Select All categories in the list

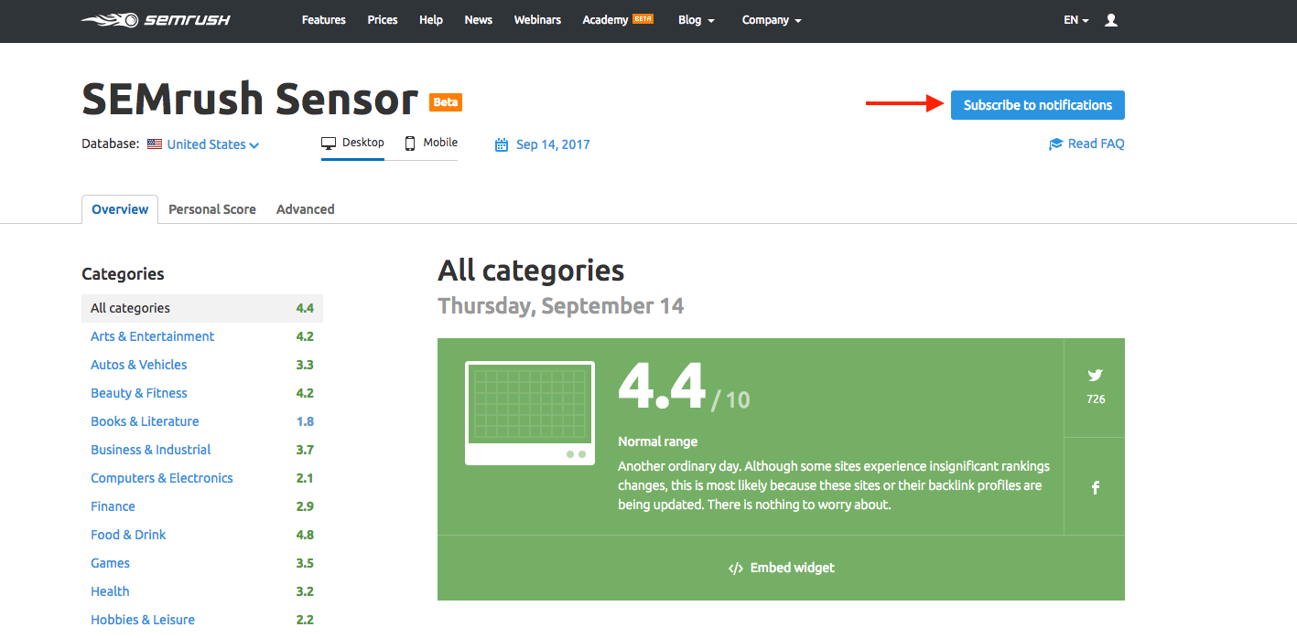pyautogui.click(x=202, y=308)
